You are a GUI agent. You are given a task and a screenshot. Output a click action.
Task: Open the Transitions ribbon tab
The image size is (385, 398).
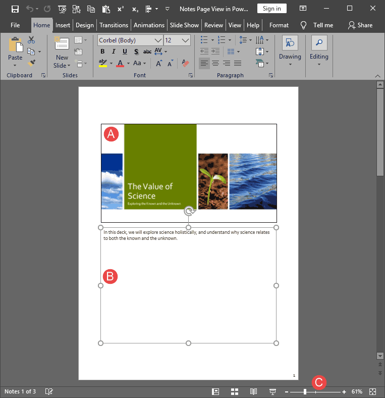pyautogui.click(x=114, y=25)
